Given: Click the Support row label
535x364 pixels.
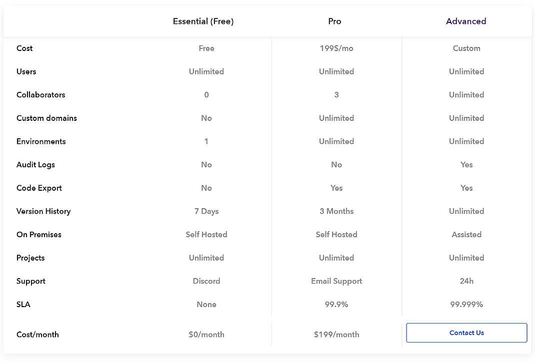Looking at the screenshot, I should 30,281.
